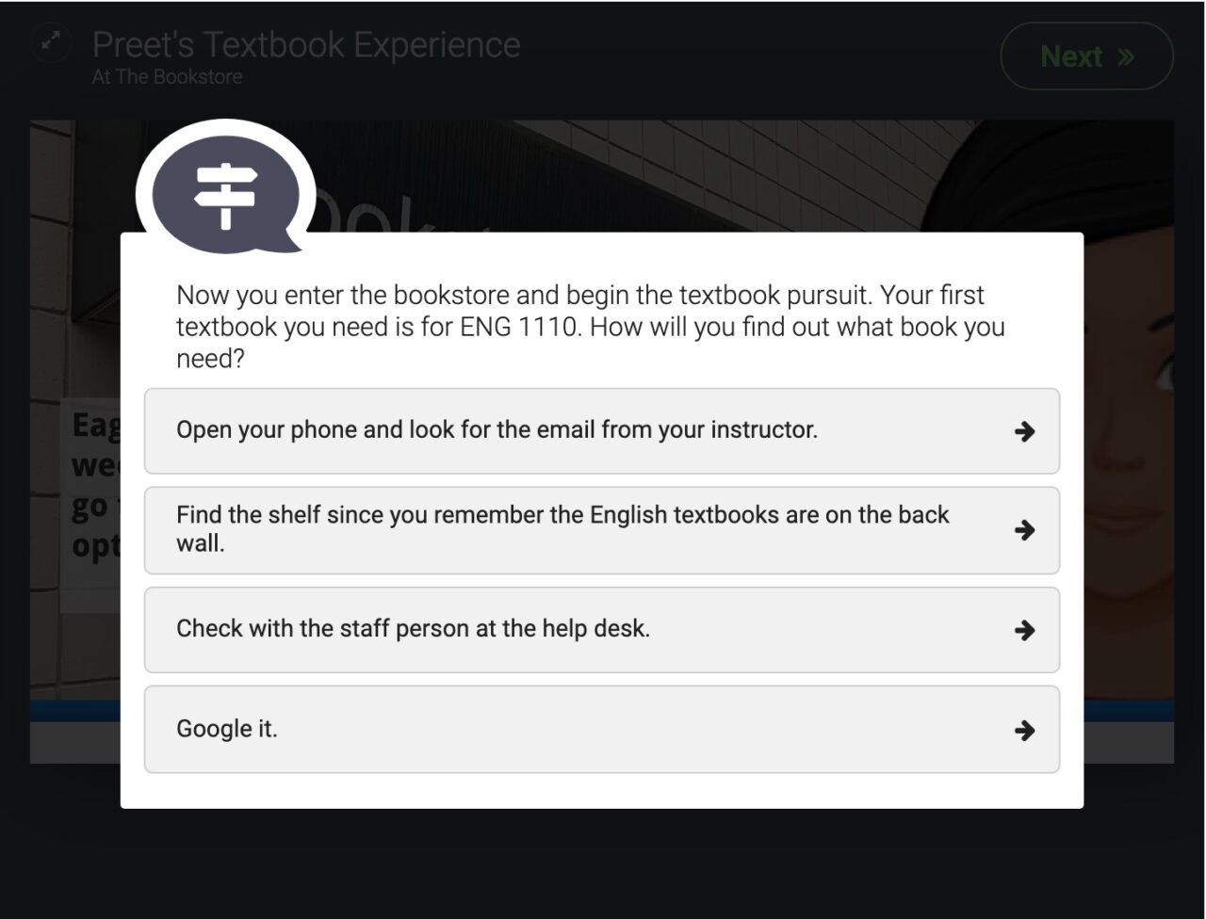
Task: Toggle fullscreen with the expand arrows icon
Action: tap(51, 41)
